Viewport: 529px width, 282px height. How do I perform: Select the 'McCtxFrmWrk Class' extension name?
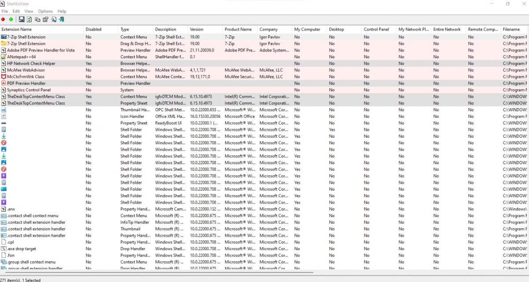[x=26, y=77]
